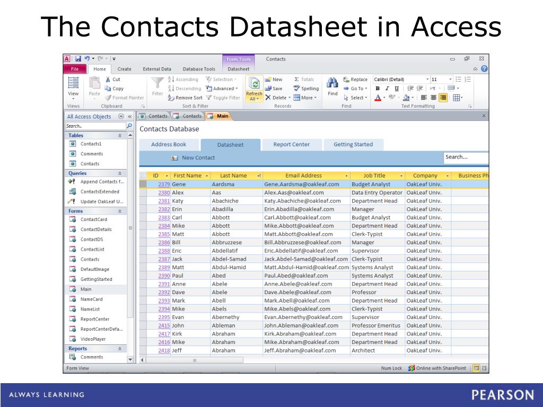Select the align right button
Screen dimensions: 543x407
pyautogui.click(x=443, y=98)
